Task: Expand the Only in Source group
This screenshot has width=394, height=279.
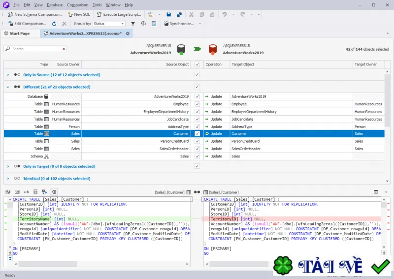Action: pyautogui.click(x=8, y=75)
